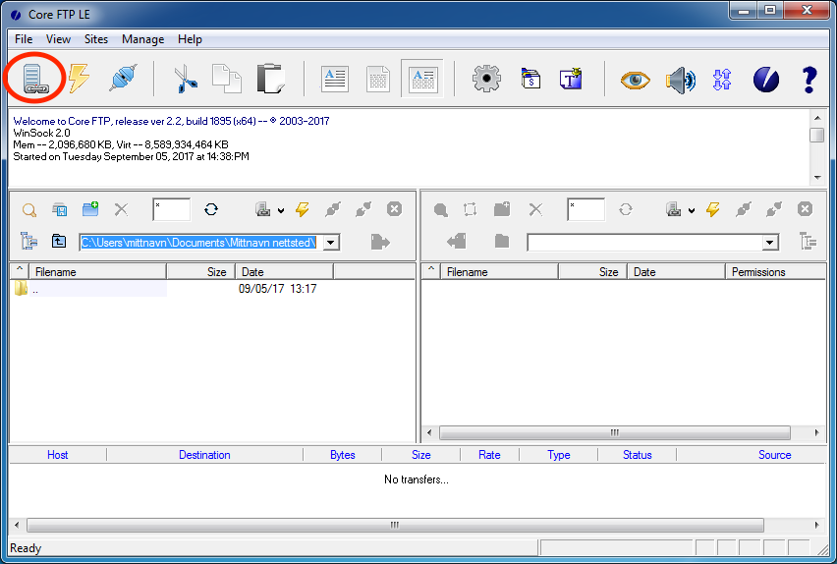Click the grayed edit file document icon
Viewport: 837px width, 564px height.
378,79
